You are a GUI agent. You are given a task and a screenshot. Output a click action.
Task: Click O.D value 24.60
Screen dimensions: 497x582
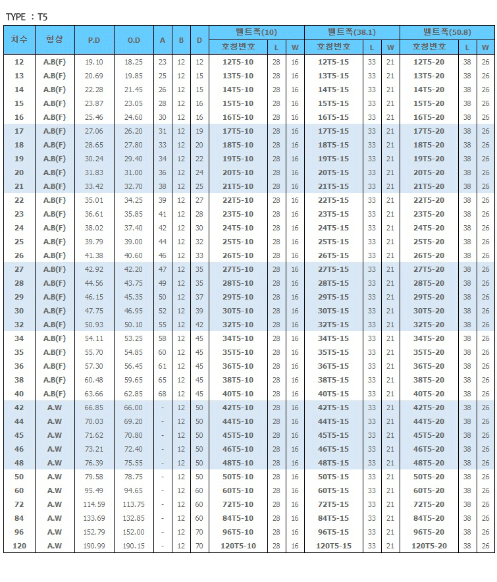click(134, 117)
